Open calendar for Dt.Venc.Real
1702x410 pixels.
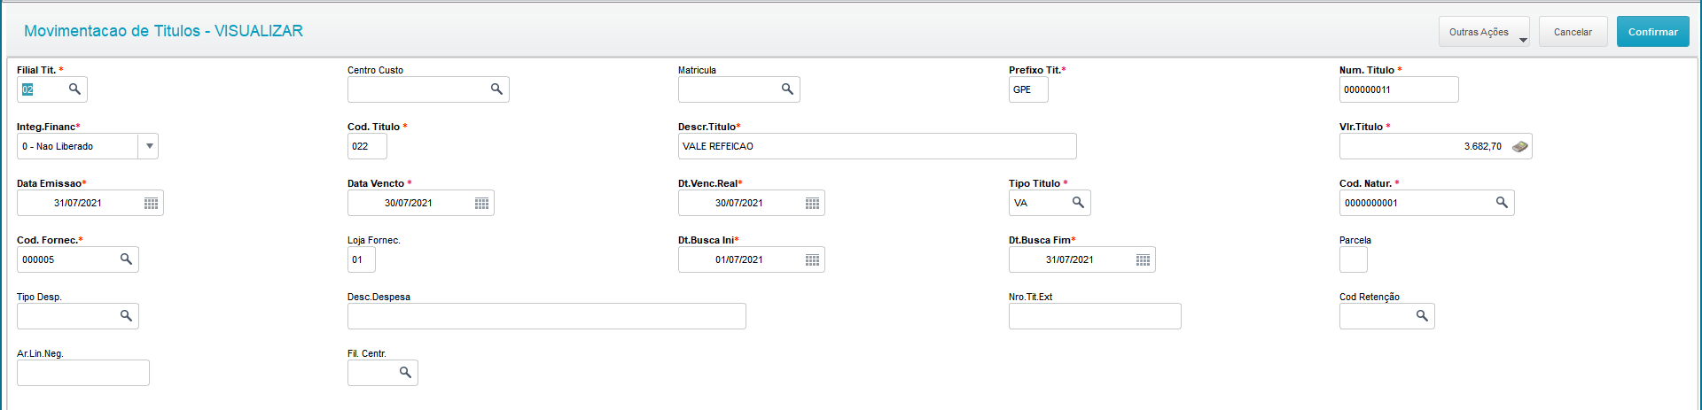(x=813, y=203)
